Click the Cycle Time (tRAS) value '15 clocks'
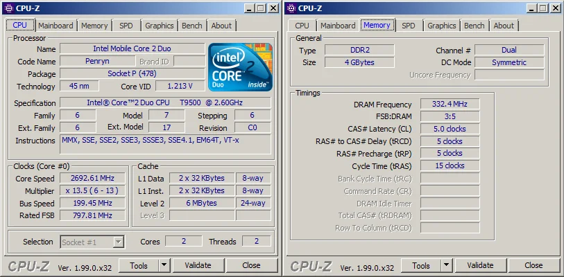 tap(450, 166)
